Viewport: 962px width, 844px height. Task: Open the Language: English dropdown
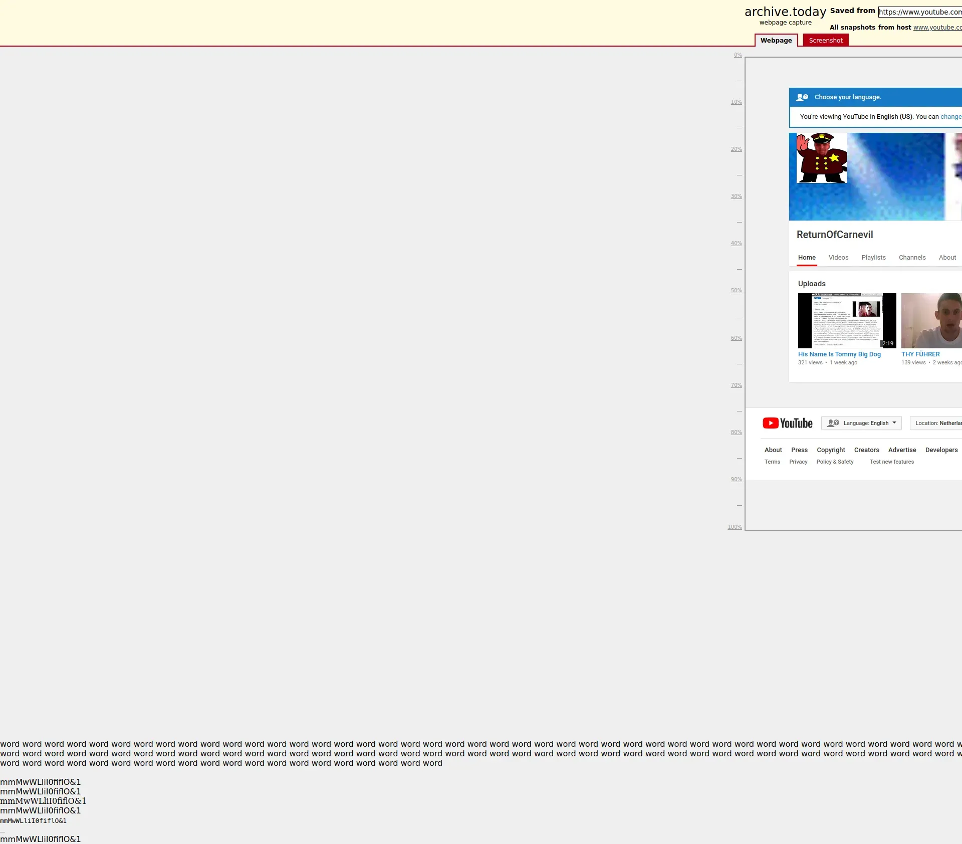pos(861,423)
